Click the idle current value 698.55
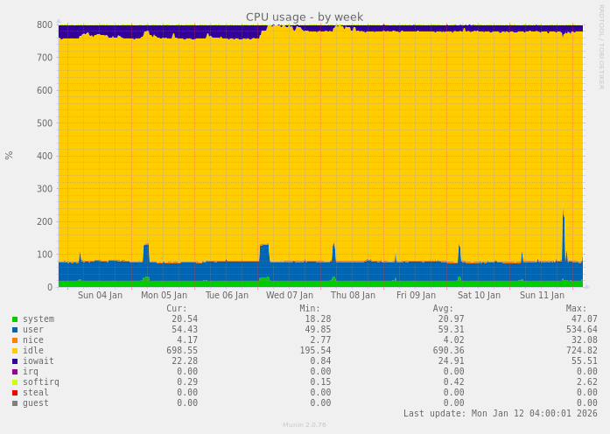This screenshot has height=434, width=610. [x=182, y=351]
